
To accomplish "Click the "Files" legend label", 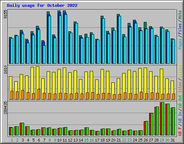I will tap(180, 28).
